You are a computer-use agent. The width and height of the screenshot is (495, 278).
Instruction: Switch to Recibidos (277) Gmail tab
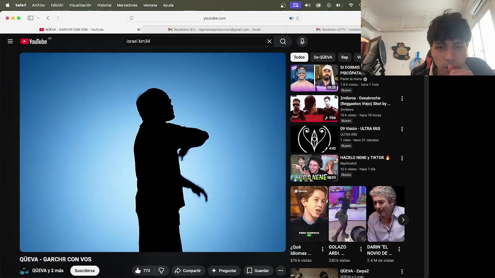coord(338,29)
